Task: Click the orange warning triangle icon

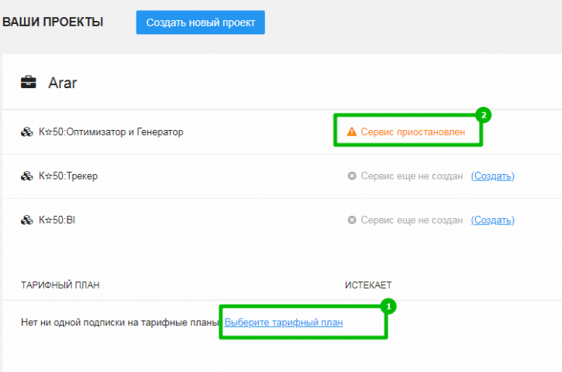Action: coord(352,131)
